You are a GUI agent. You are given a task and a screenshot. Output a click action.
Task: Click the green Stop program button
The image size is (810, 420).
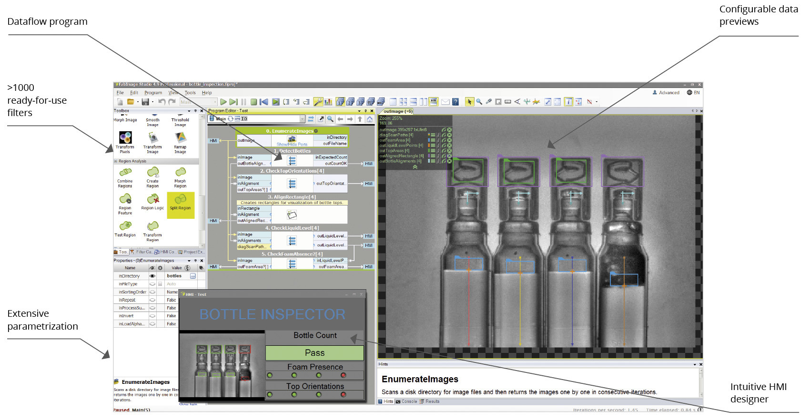tap(253, 102)
